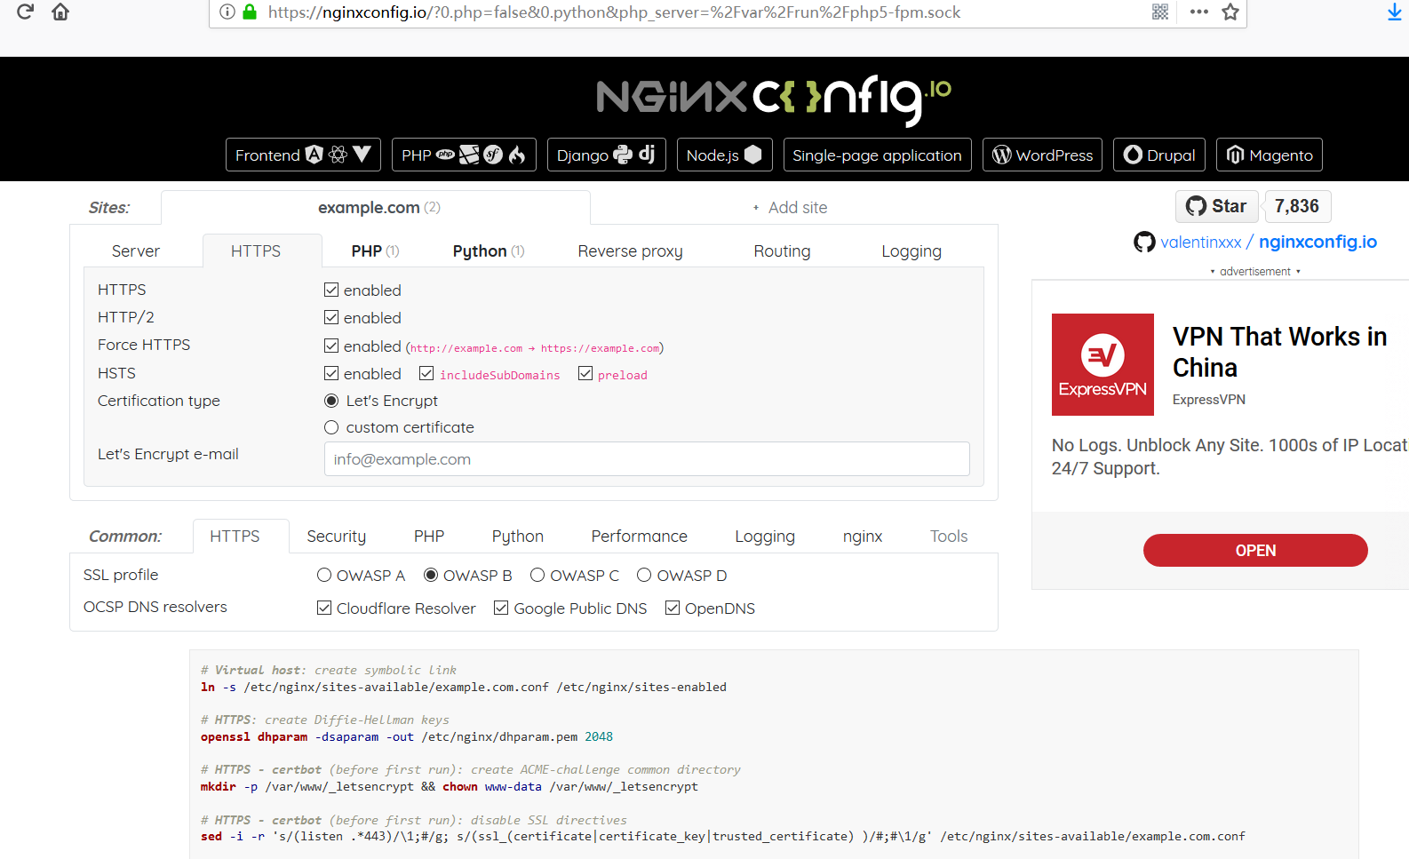The height and width of the screenshot is (859, 1409).
Task: Open the site info circle icon
Action: [x=227, y=12]
